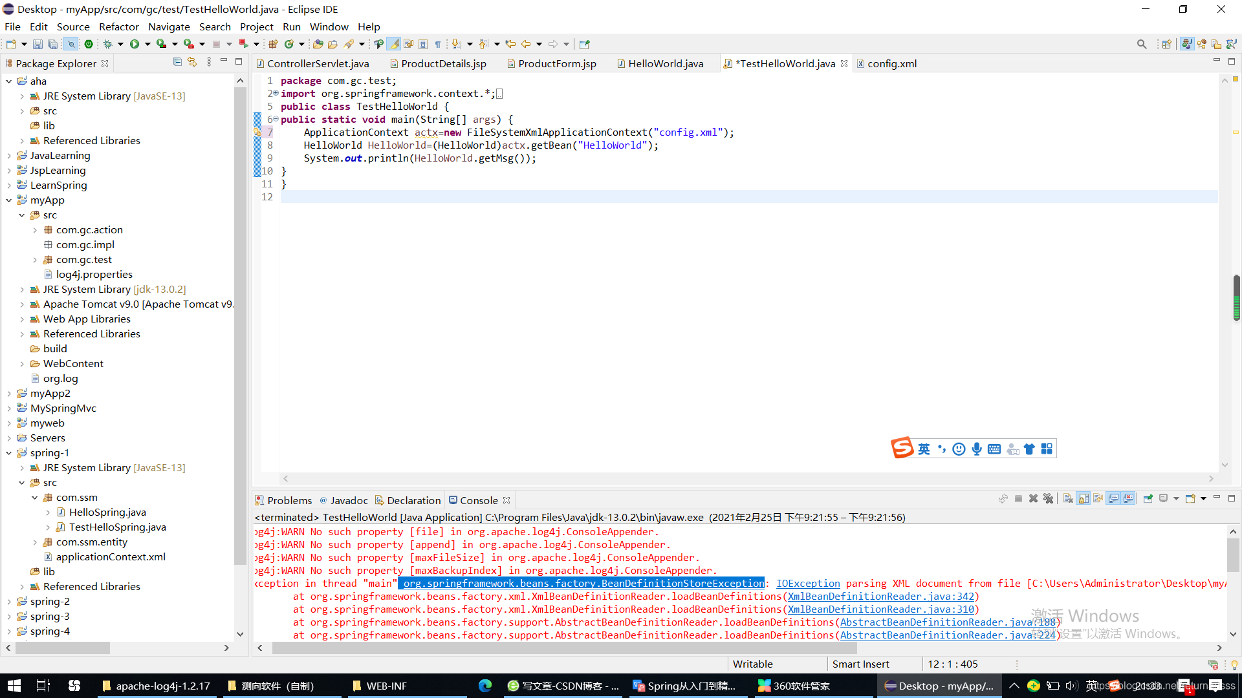Save all open editor files
Screen dimensions: 1242x698
coord(53,43)
